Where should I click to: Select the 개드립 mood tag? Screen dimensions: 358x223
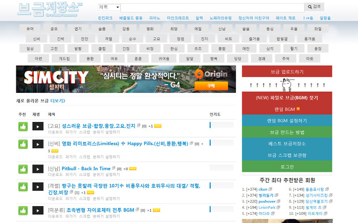64,58
